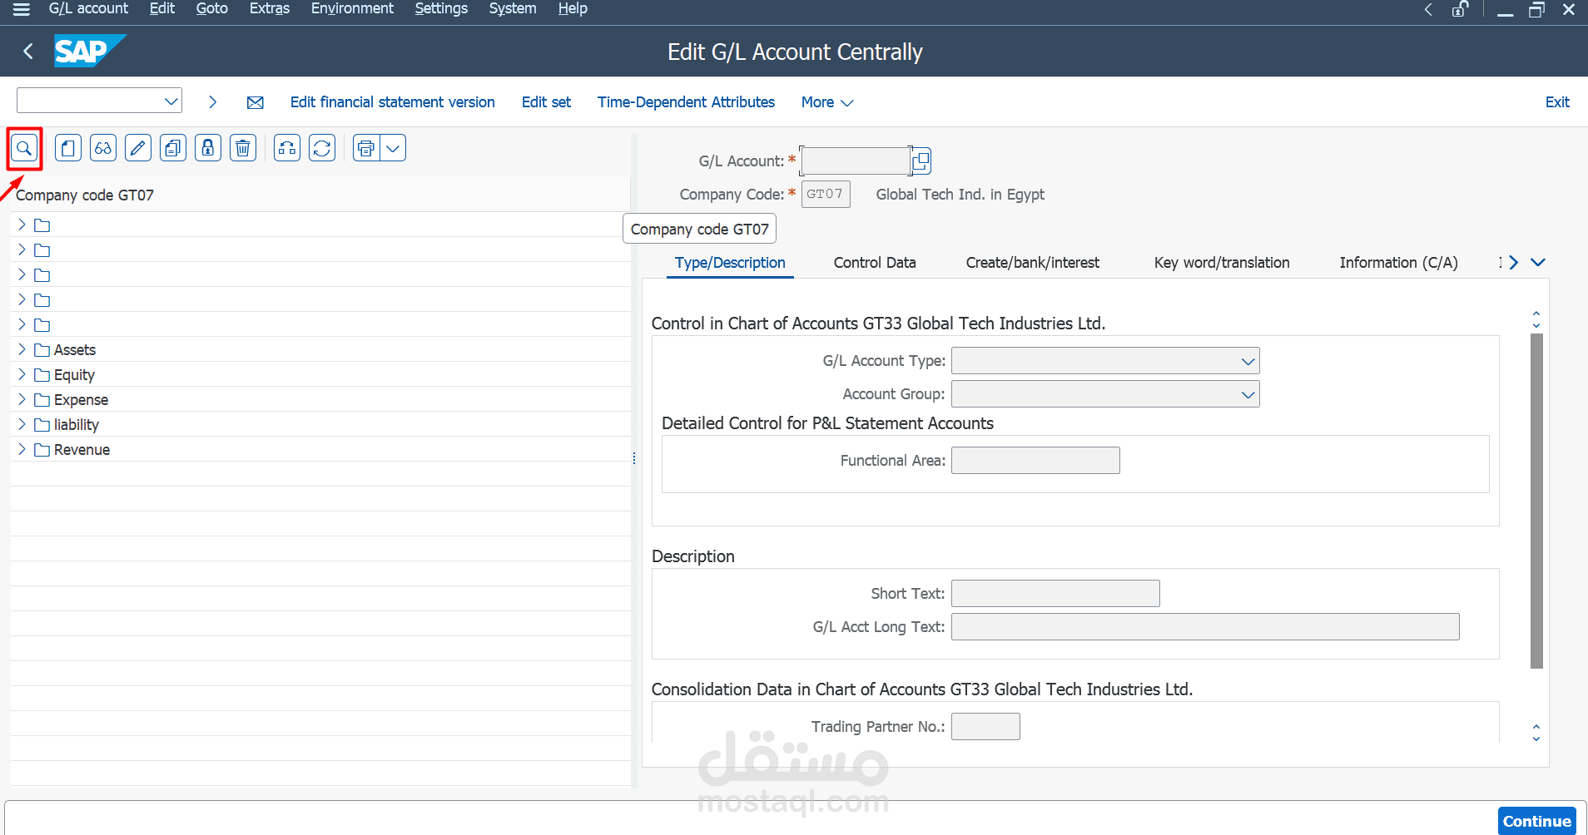This screenshot has height=835, width=1588.
Task: Click the Short Text field
Action: tap(1055, 594)
